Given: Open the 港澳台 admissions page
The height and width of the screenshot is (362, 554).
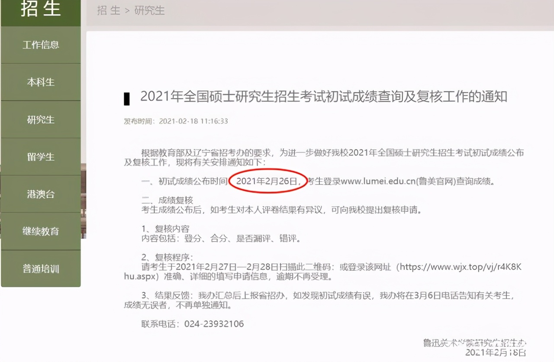Looking at the screenshot, I should pos(41,194).
